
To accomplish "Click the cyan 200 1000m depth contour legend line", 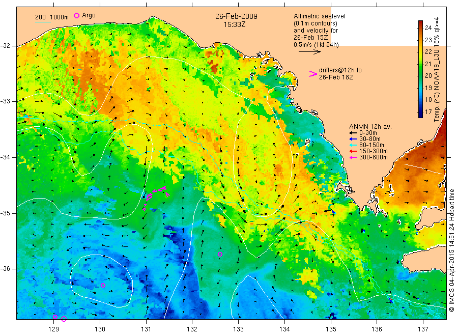I will coord(43,22).
